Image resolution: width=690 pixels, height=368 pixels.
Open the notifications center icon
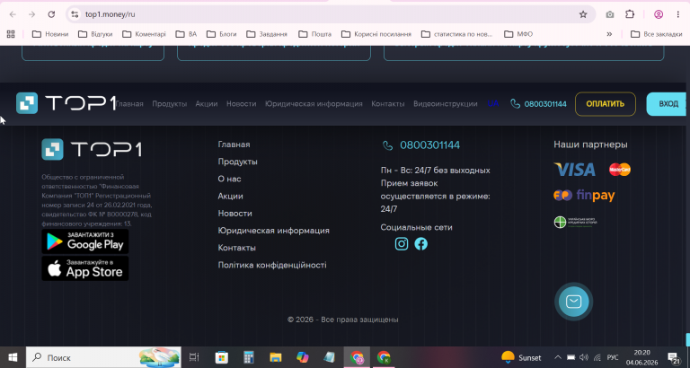tap(674, 357)
